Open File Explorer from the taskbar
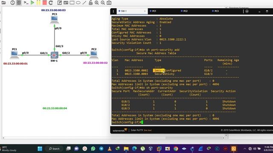The height and width of the screenshot is (153, 273). click(126, 149)
